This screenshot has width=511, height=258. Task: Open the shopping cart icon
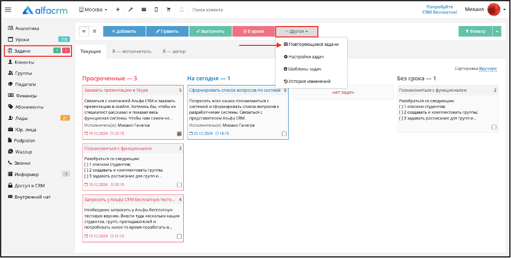(x=169, y=10)
